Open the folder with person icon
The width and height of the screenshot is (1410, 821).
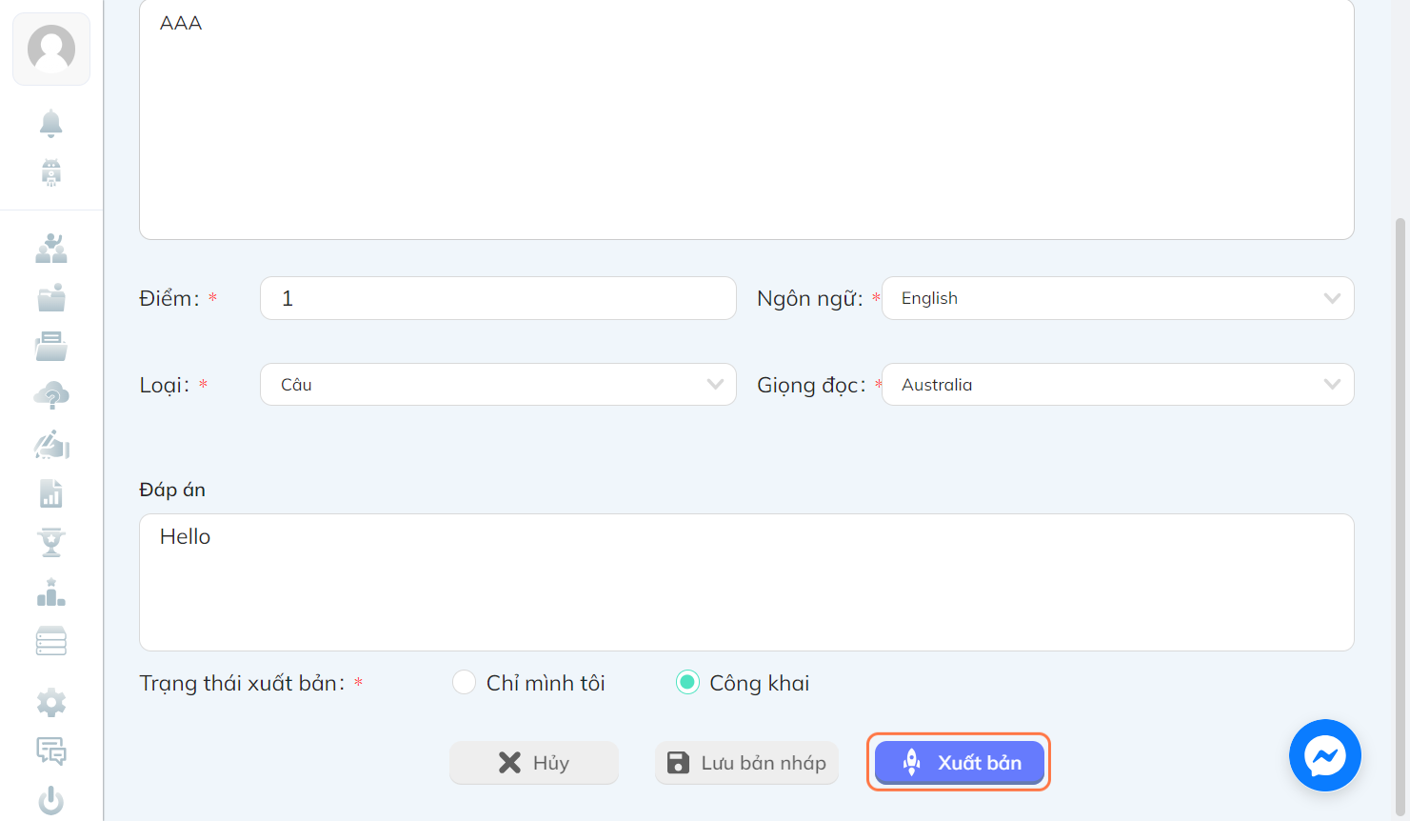coord(51,297)
